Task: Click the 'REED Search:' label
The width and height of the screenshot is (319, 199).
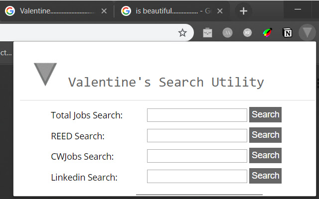Action: pos(78,136)
